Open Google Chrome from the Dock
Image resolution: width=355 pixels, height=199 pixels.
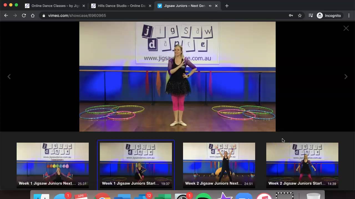pos(102,196)
